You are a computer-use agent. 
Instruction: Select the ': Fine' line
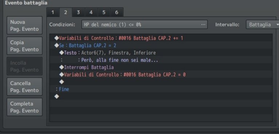(161, 89)
